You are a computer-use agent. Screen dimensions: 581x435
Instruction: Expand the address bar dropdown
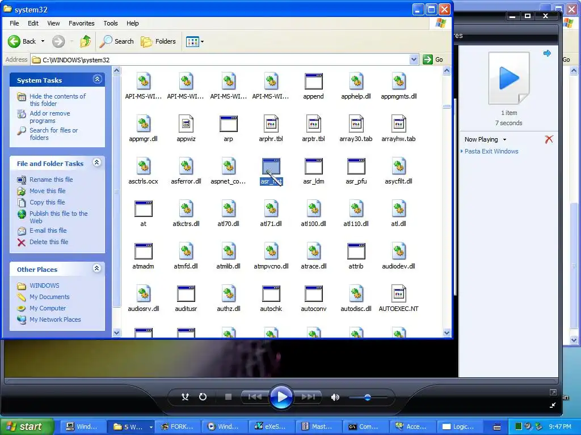(x=414, y=59)
